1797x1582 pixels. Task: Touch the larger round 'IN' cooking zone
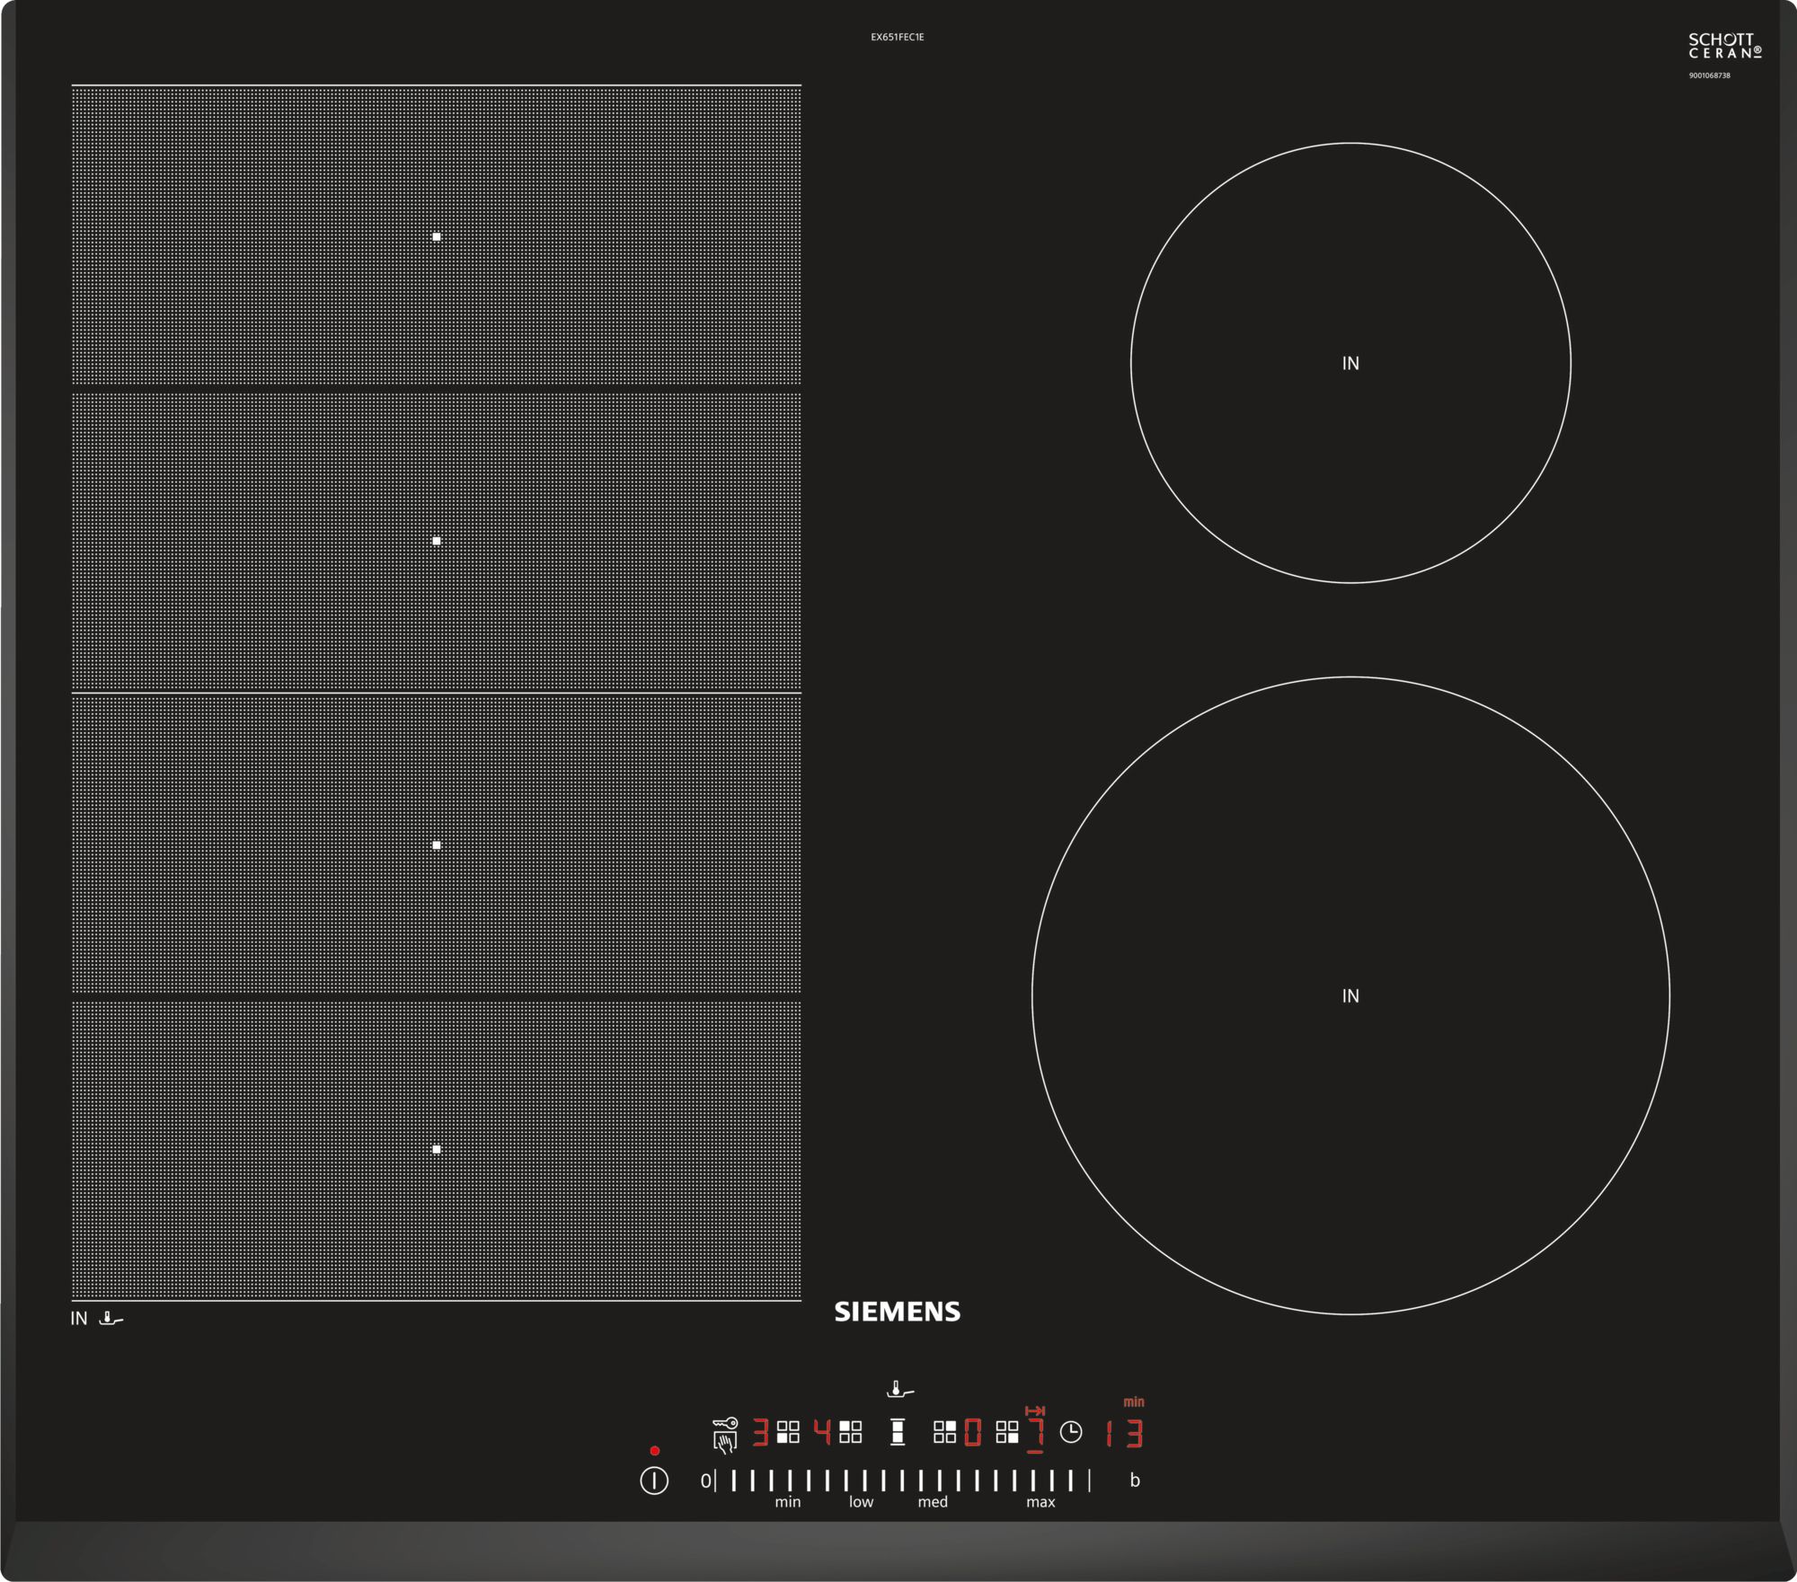point(1350,995)
